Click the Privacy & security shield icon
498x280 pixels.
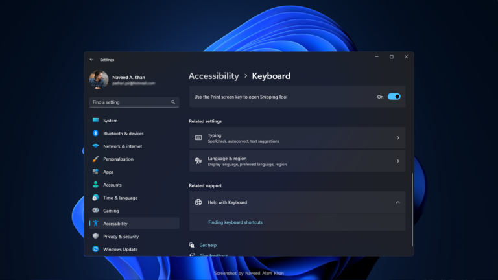(x=95, y=237)
